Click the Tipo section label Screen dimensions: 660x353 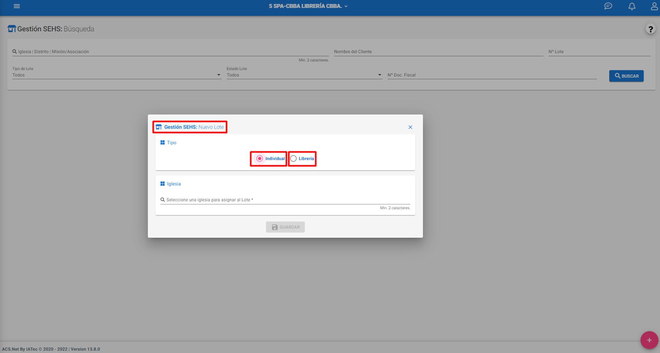(x=171, y=142)
